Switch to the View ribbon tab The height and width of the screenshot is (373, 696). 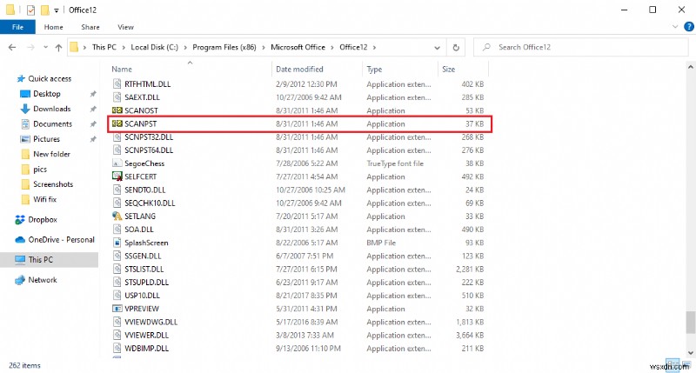(x=125, y=27)
